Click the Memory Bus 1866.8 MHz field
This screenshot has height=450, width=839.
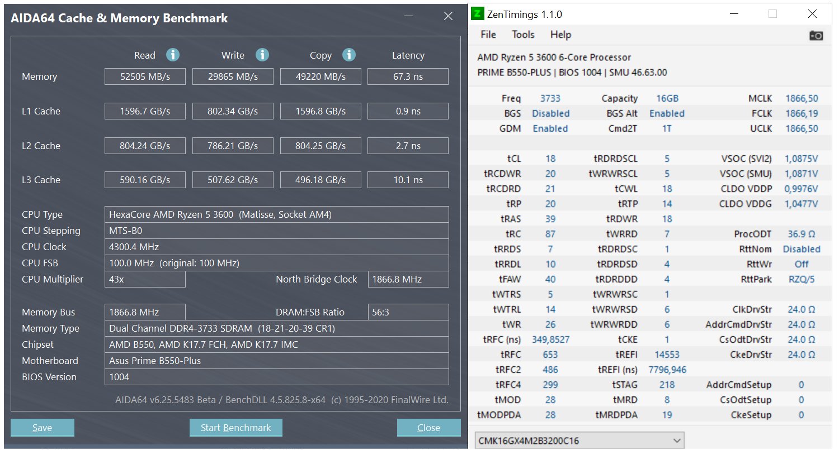145,312
